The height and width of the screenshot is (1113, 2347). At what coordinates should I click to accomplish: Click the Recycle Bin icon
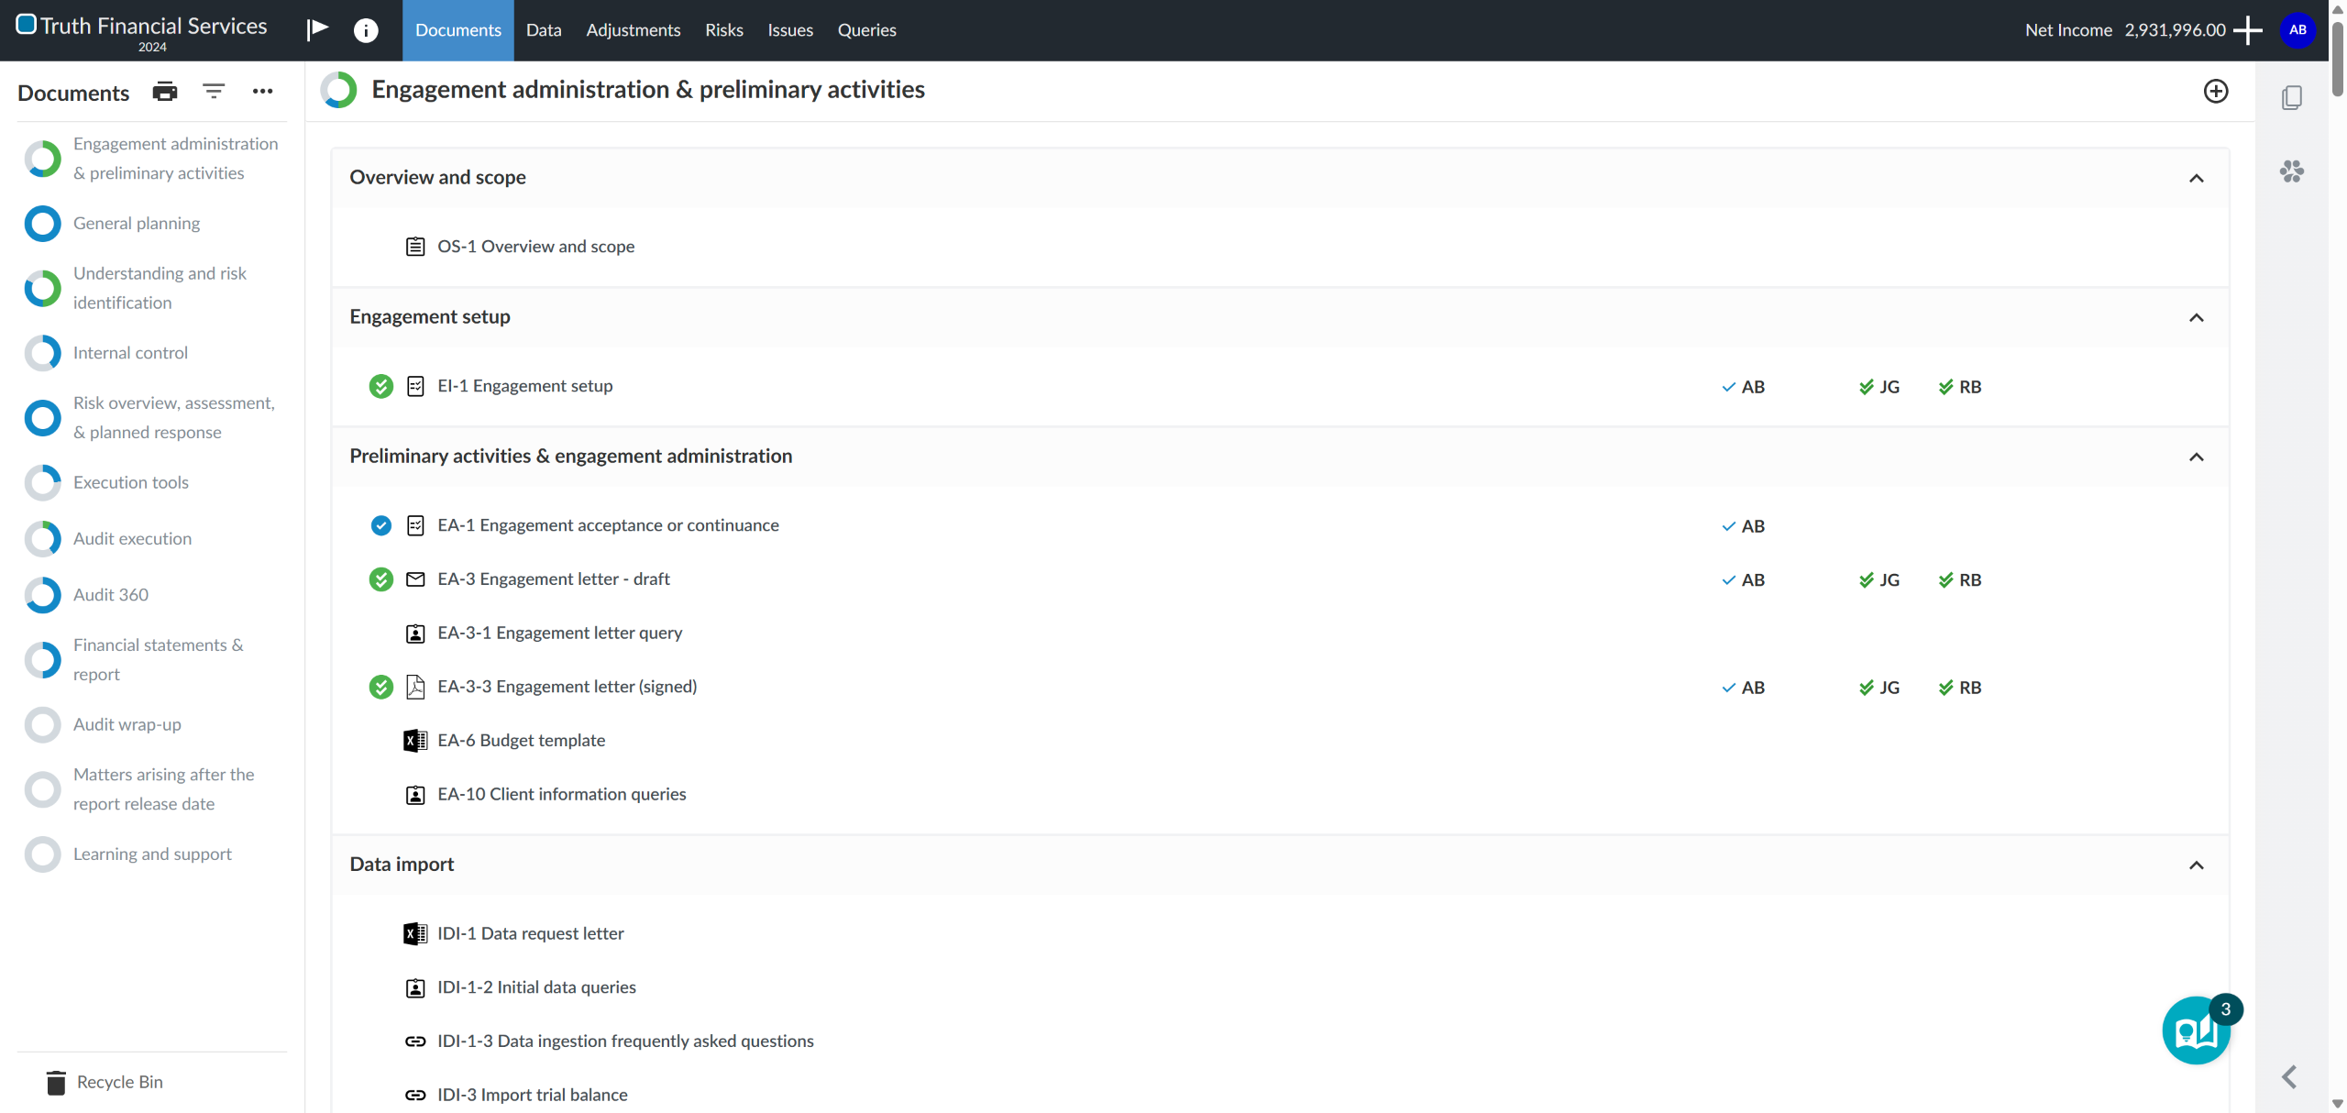tap(56, 1083)
